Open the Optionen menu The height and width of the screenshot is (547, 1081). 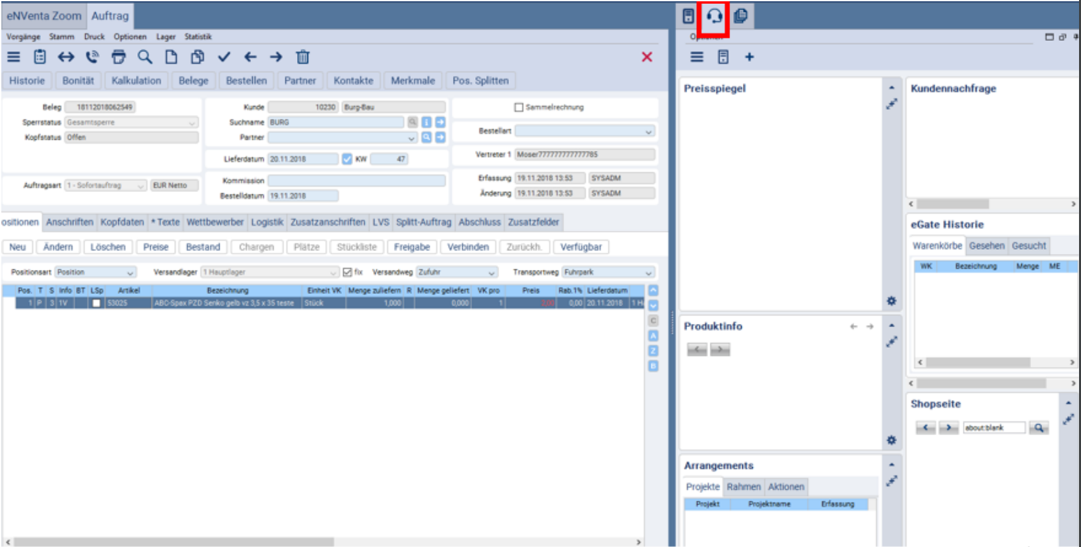pos(130,37)
